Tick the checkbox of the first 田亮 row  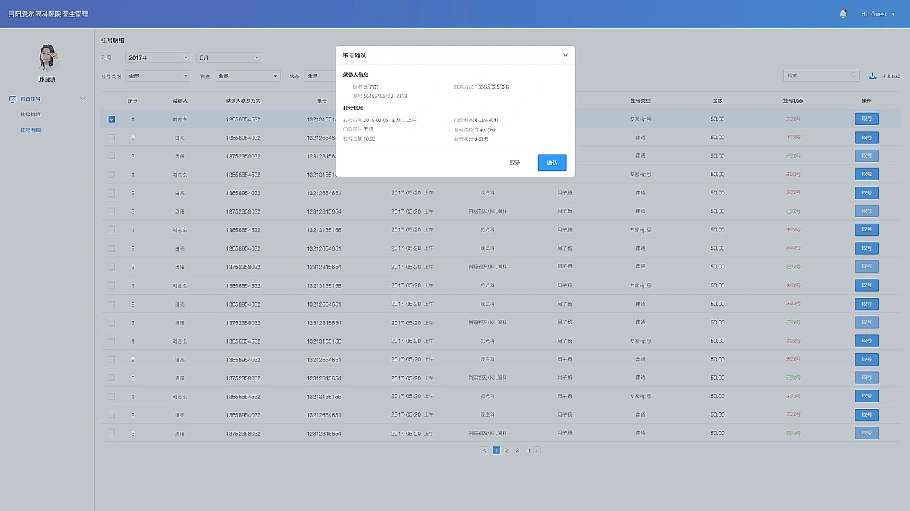112,138
